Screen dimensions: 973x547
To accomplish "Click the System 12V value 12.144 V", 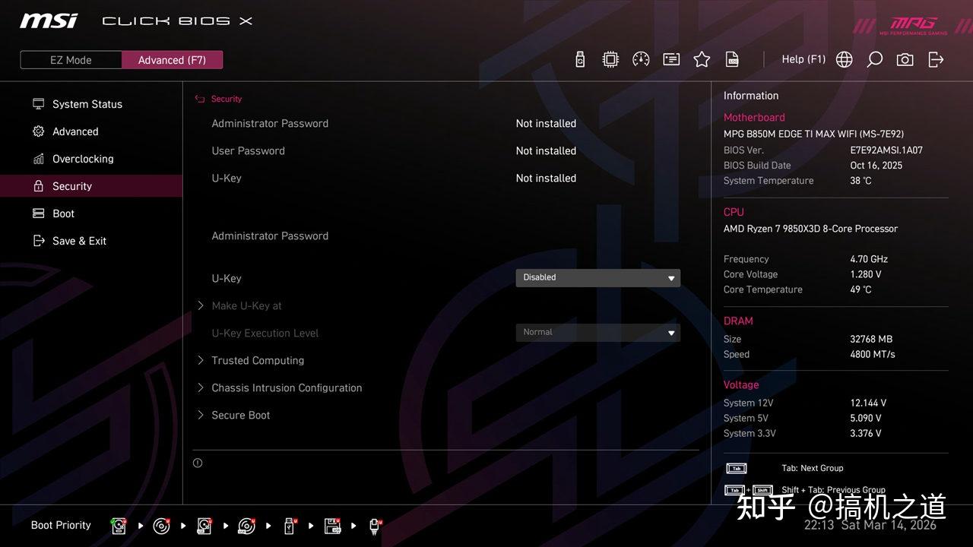I will pos(868,403).
